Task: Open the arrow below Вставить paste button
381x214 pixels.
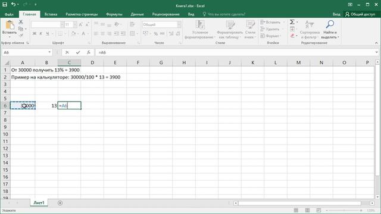Action: tap(10, 37)
